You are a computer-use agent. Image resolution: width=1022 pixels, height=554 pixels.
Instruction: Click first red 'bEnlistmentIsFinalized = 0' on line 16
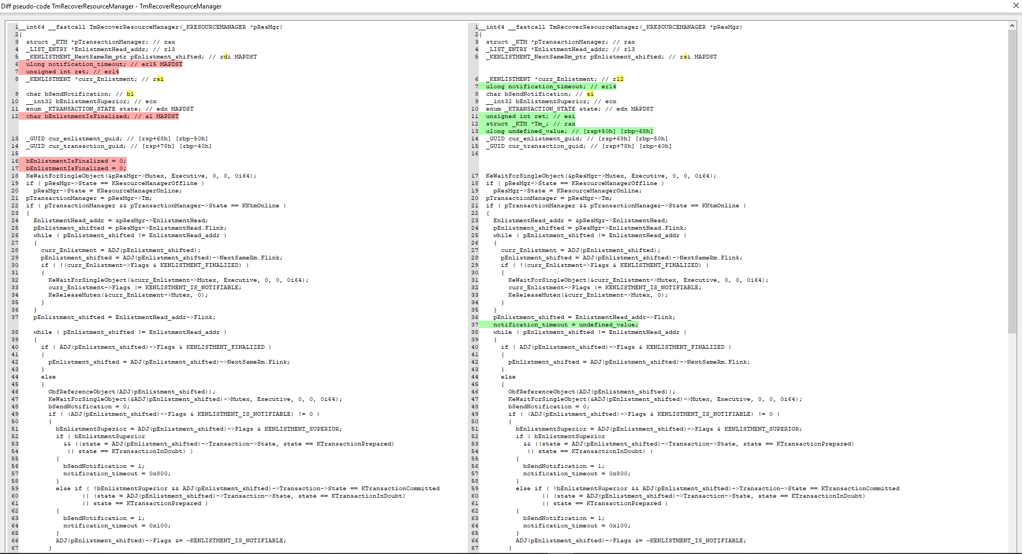pos(76,161)
